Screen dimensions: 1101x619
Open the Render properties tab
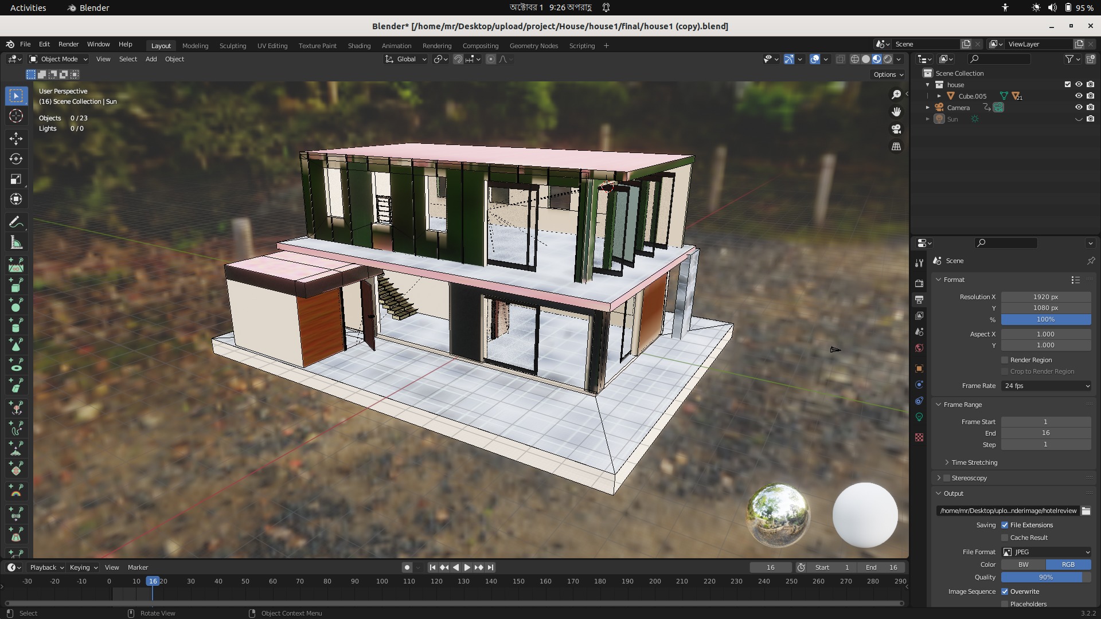click(919, 283)
